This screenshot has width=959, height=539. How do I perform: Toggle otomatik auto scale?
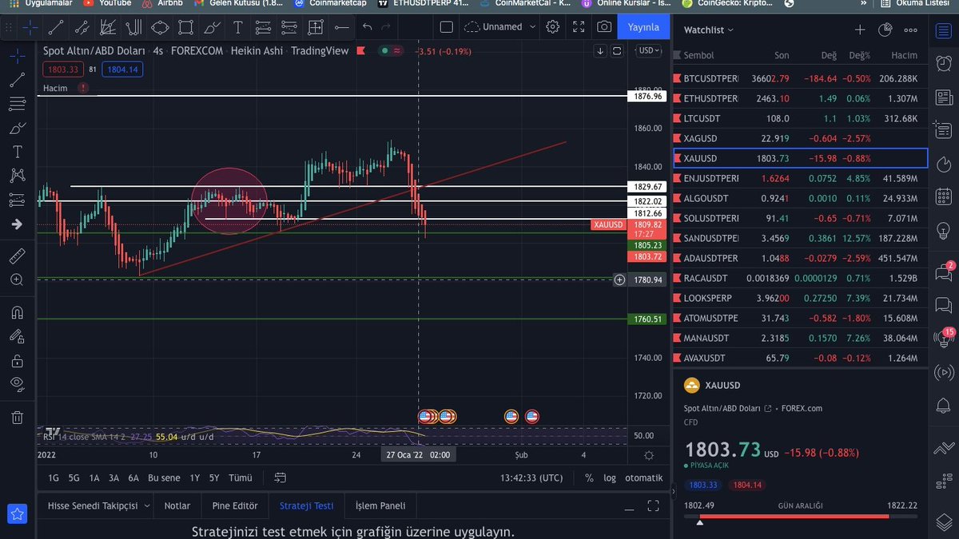click(x=644, y=478)
